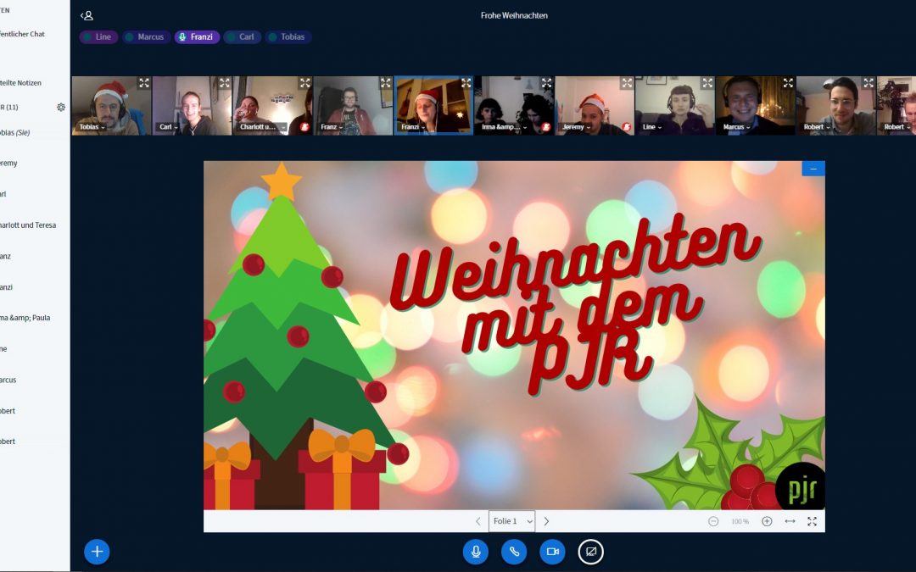This screenshot has width=916, height=572.
Task: Open the actions plus menu
Action: pyautogui.click(x=97, y=552)
